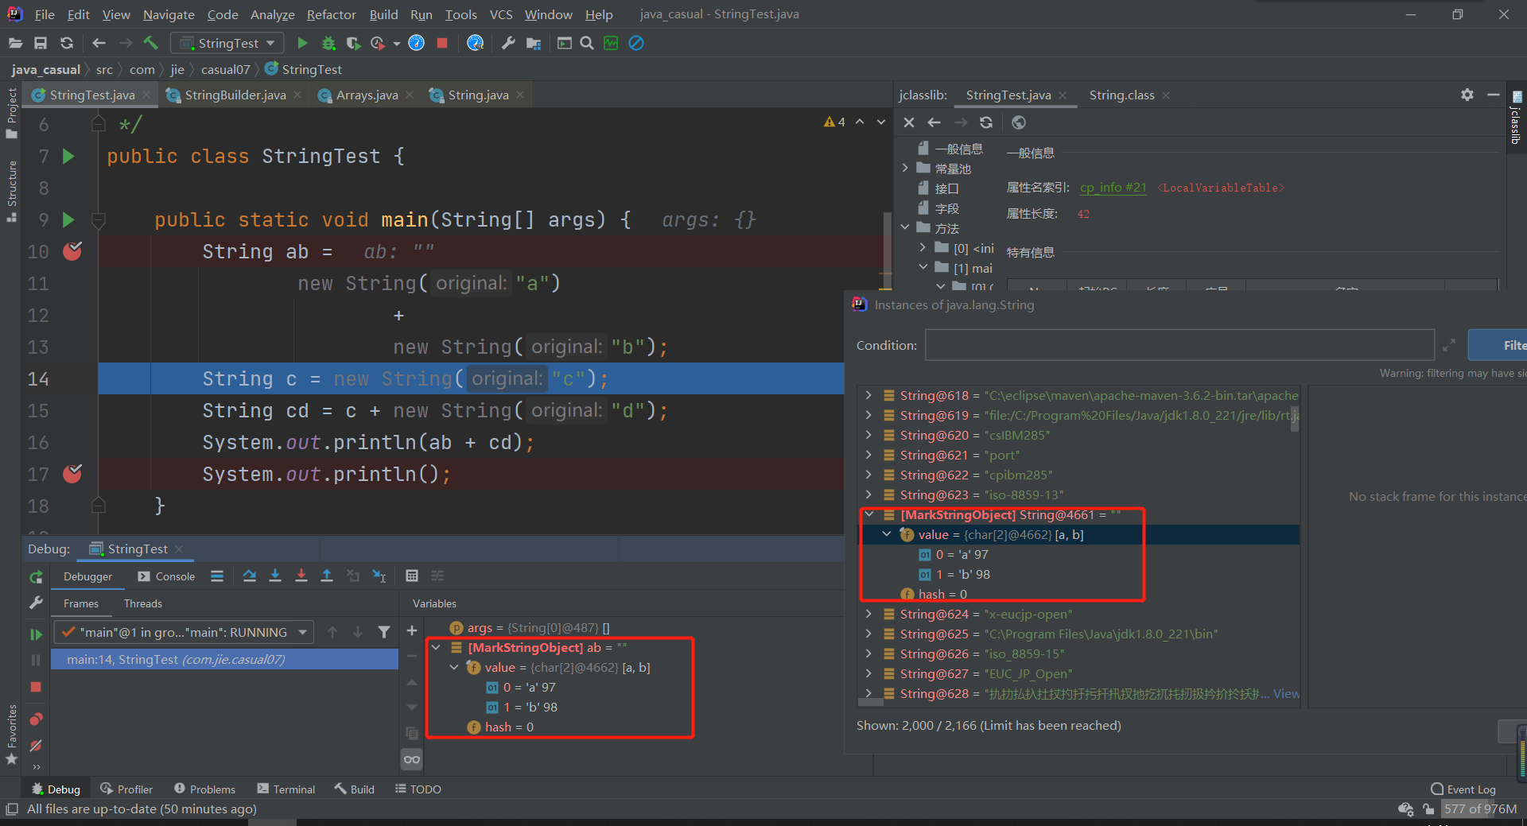Click Force Step Into red arrow
This screenshot has height=826, width=1527.
pos(301,576)
